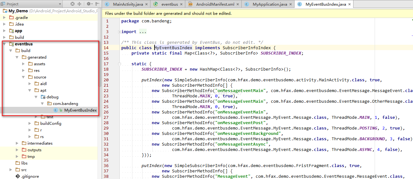Collapse the apt folder
The image size is (413, 179).
29,90
